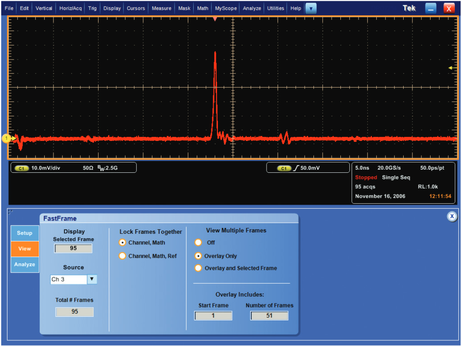
Task: Open the Mask menu
Action: click(x=184, y=8)
